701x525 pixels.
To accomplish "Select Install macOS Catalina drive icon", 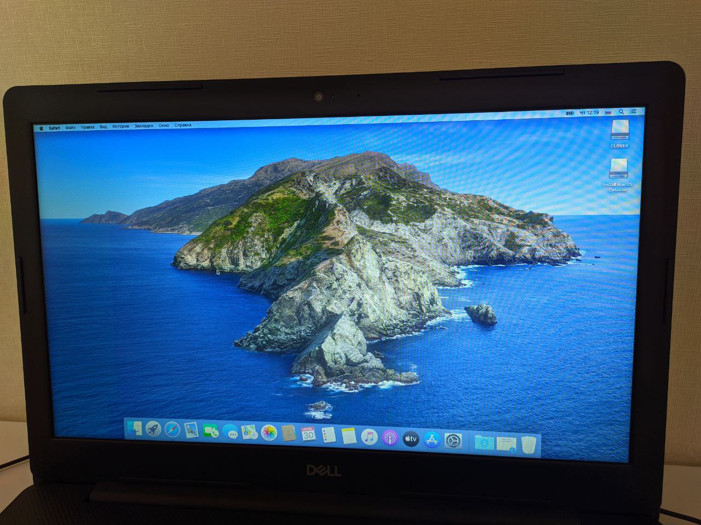I will 618,168.
